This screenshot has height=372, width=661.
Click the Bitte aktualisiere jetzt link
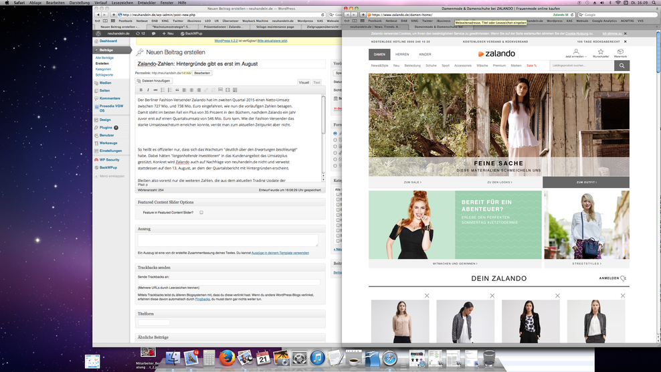tap(272, 41)
